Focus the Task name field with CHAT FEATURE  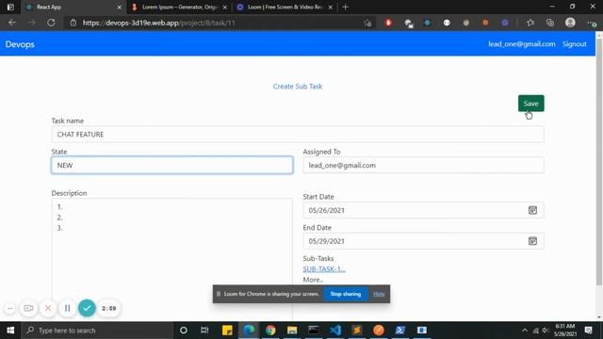tap(298, 135)
